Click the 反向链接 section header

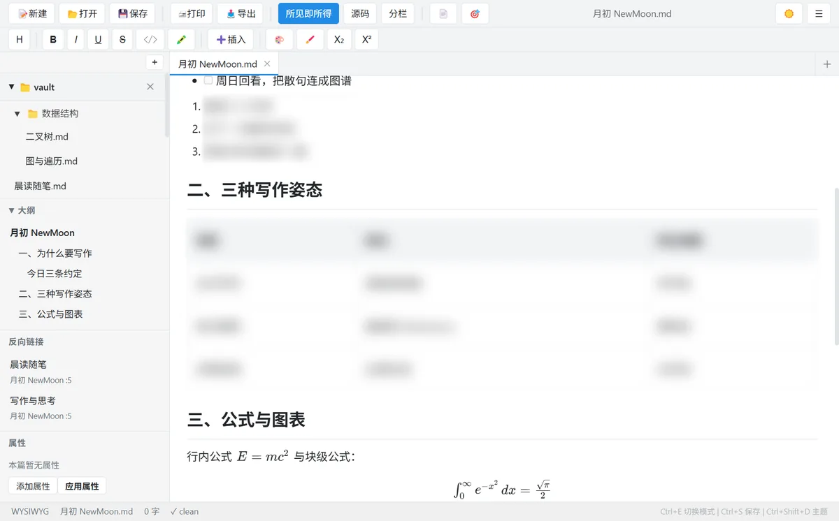point(26,342)
